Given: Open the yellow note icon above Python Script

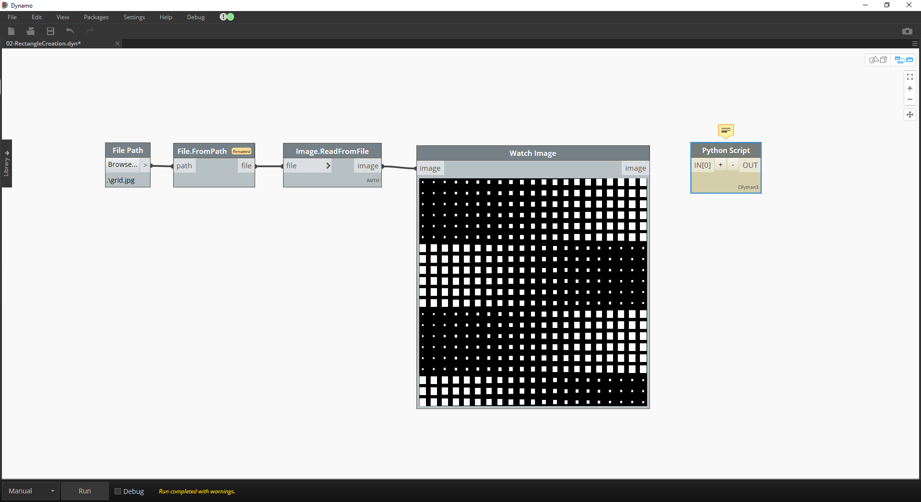Looking at the screenshot, I should (725, 130).
